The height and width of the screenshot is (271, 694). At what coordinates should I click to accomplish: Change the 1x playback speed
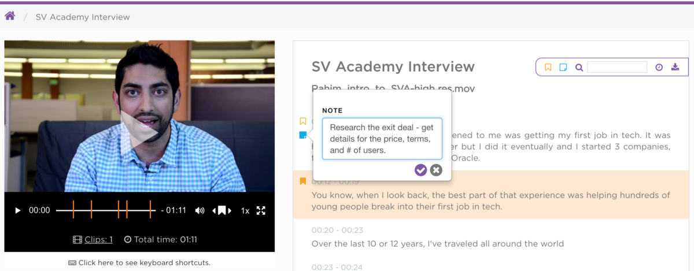tap(245, 210)
